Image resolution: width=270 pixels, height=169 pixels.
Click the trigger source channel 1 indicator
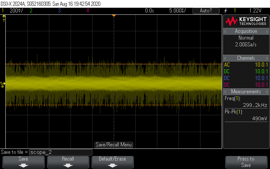pyautogui.click(x=235, y=11)
